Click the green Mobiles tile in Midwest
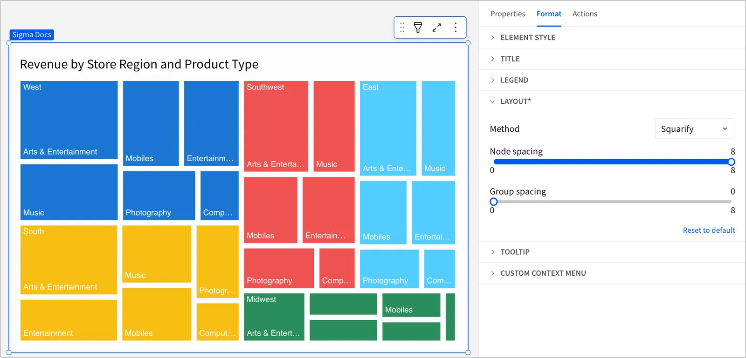746x358 pixels. [x=411, y=305]
